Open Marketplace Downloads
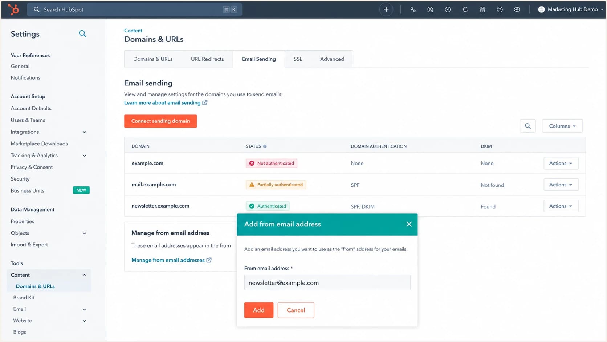This screenshot has height=342, width=607. pos(39,144)
